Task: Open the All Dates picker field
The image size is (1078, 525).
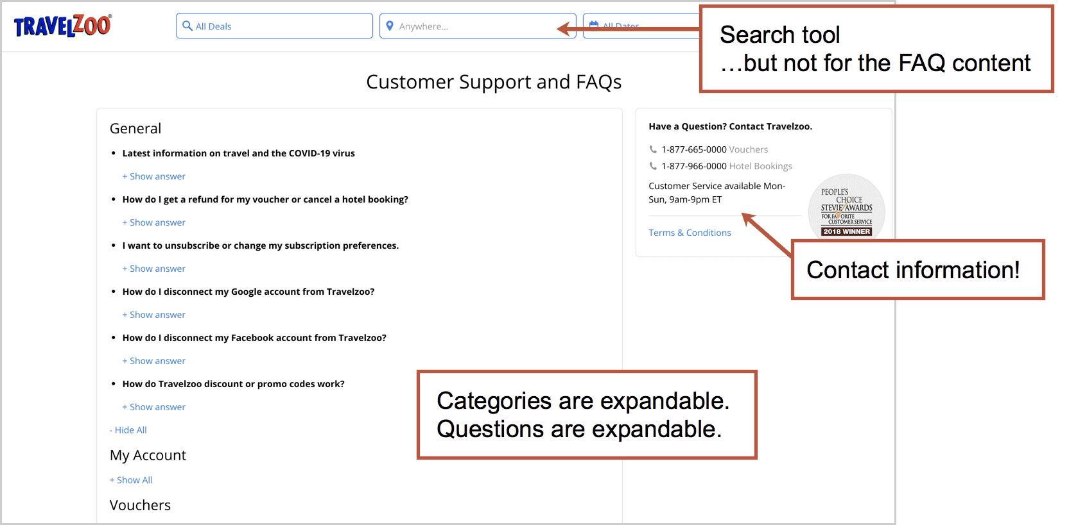Action: (641, 26)
